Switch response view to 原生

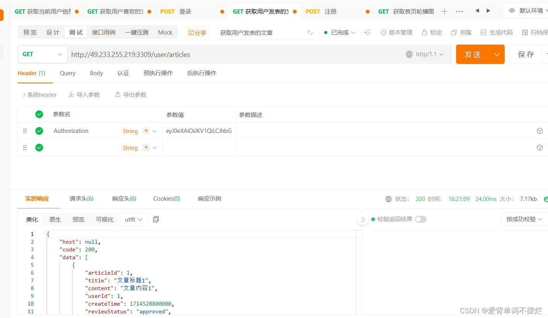pos(55,219)
